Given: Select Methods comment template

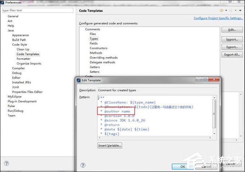Looking at the screenshot, I should [96, 53].
